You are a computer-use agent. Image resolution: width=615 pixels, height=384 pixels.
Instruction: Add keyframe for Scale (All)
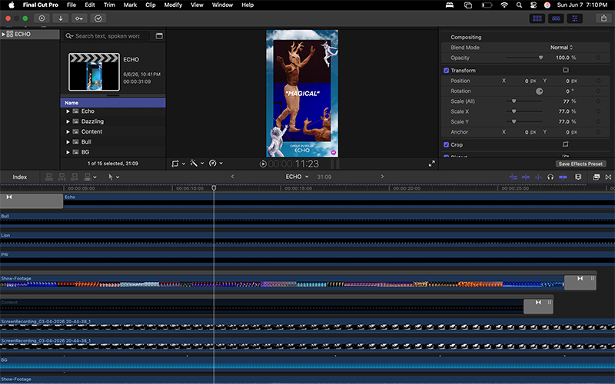pos(598,101)
